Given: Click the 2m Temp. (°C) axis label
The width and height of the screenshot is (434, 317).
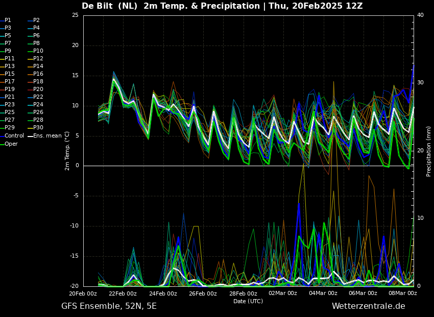Looking at the screenshot, I should [x=67, y=151].
